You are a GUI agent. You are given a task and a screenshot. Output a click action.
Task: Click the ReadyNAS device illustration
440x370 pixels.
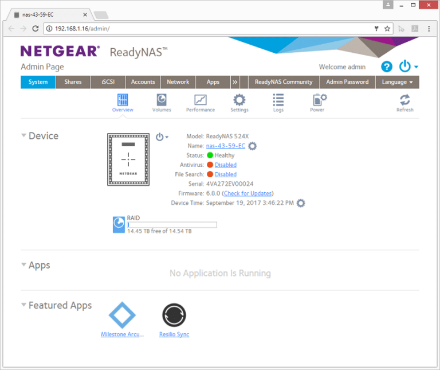click(x=128, y=159)
